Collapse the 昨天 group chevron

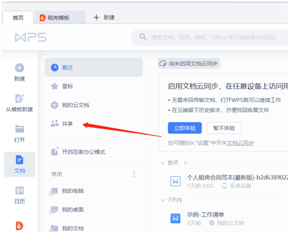click(163, 163)
